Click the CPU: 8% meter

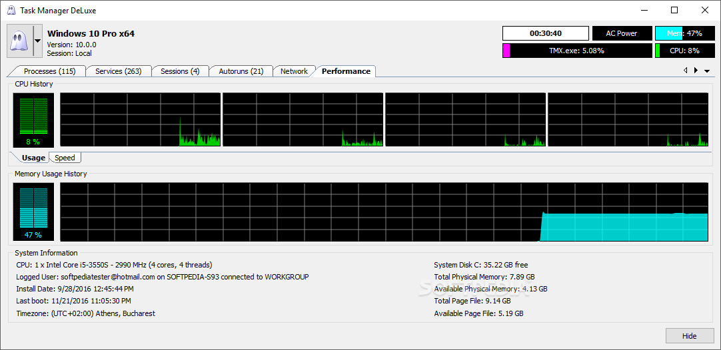tap(684, 51)
